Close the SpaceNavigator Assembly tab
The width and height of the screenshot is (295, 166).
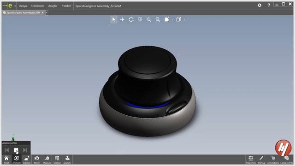pyautogui.click(x=42, y=12)
